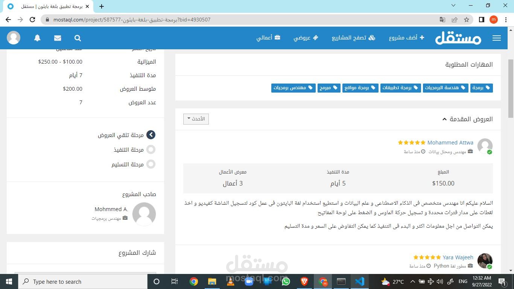This screenshot has width=514, height=289.
Task: Open أضف مشروع in the navbar
Action: 406,38
